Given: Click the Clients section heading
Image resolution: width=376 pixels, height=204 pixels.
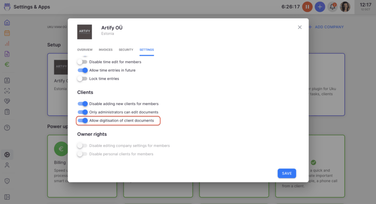Looking at the screenshot, I should [x=85, y=92].
